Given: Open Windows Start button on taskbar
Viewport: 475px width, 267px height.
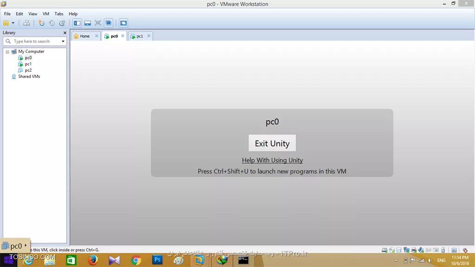Looking at the screenshot, I should coord(9,260).
